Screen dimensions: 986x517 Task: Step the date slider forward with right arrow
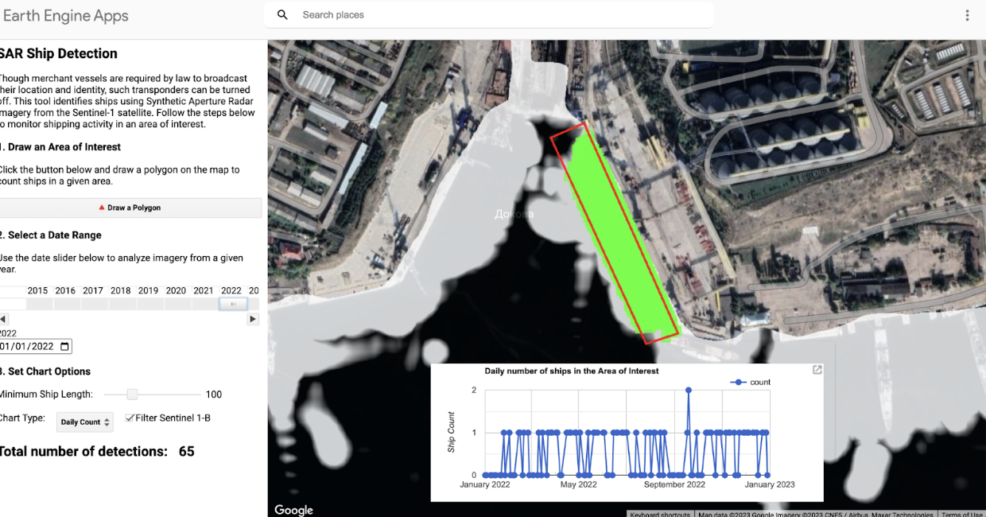click(253, 319)
